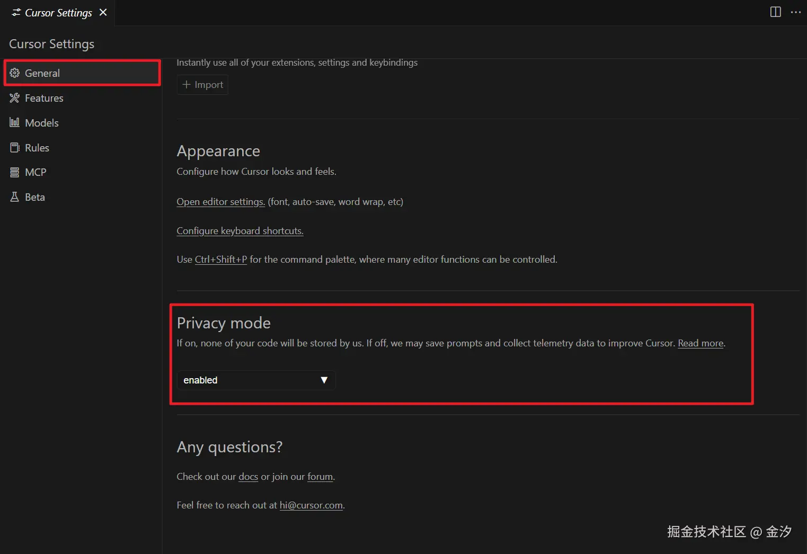The height and width of the screenshot is (554, 807).
Task: Open the docs link
Action: tap(248, 477)
